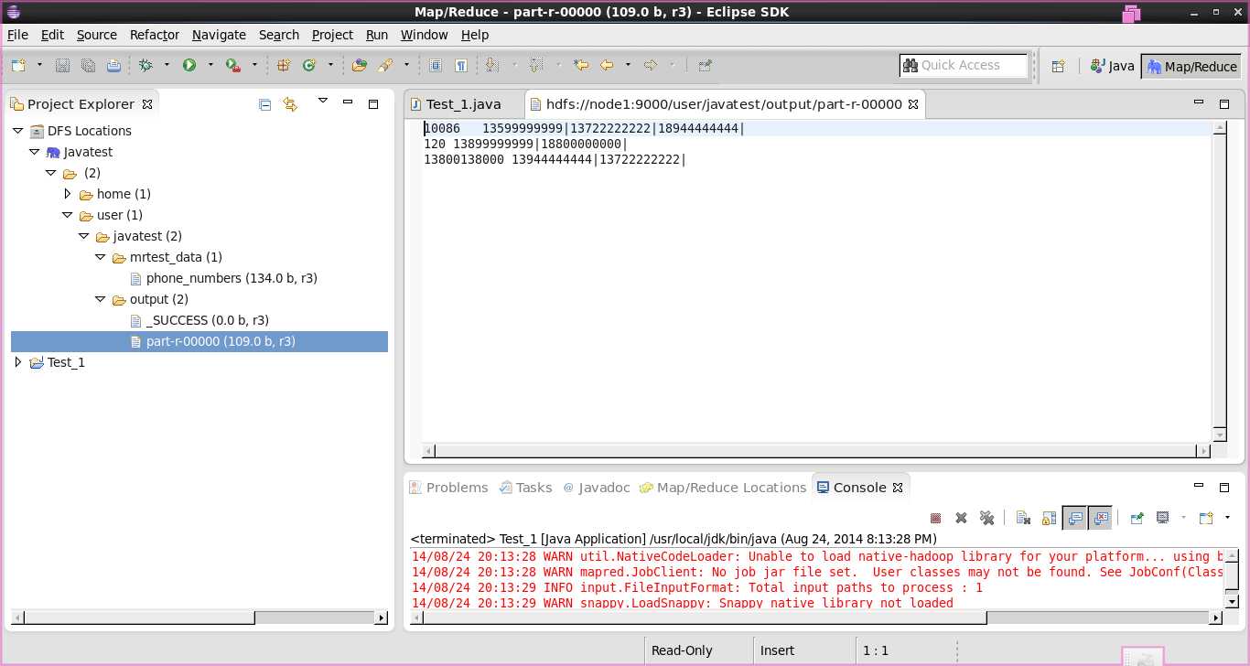Viewport: 1250px width, 666px height.
Task: Click the Quick Access search field
Action: click(964, 65)
